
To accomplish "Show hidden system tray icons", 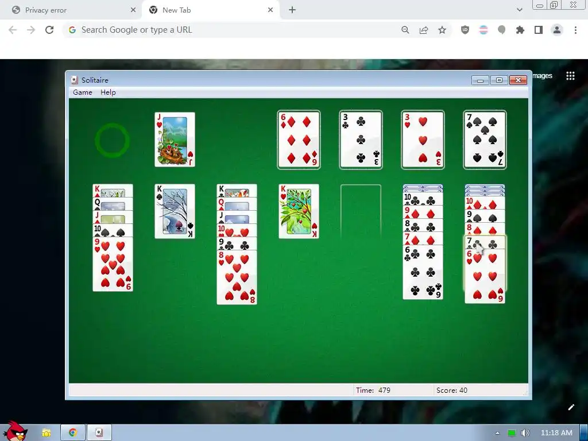I will pos(498,433).
